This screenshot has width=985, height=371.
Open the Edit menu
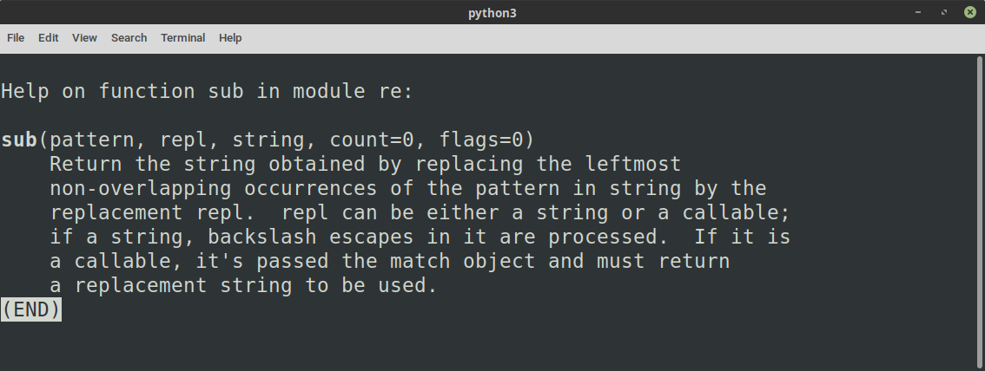pos(49,37)
